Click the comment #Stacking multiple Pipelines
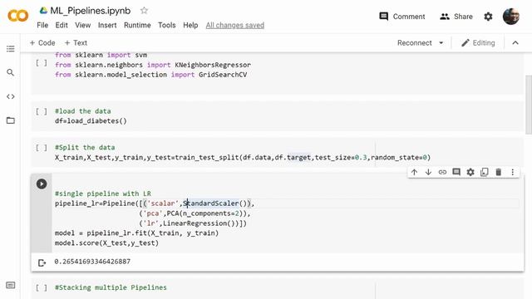This screenshot has height=299, width=532. (x=111, y=287)
